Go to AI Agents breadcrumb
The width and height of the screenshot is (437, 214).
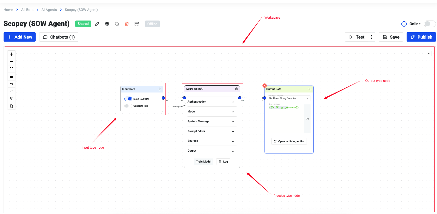point(49,10)
